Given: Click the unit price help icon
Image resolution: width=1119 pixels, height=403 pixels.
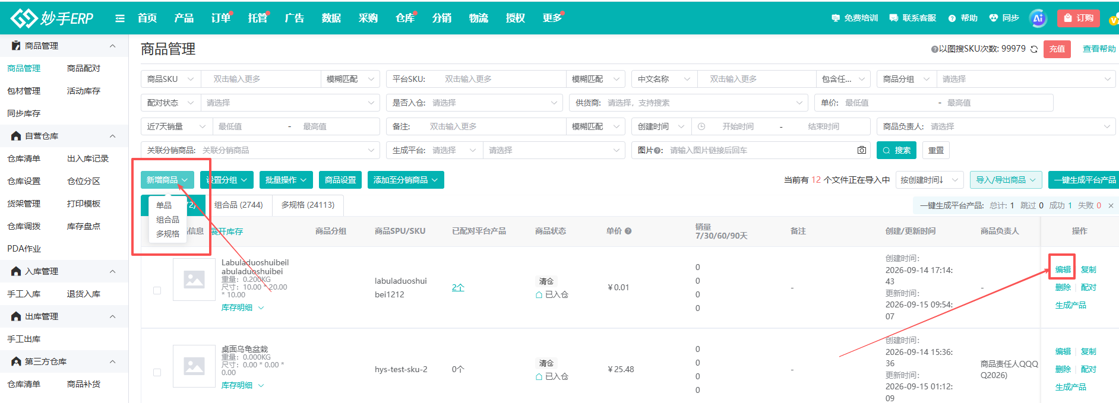Looking at the screenshot, I should coord(628,231).
